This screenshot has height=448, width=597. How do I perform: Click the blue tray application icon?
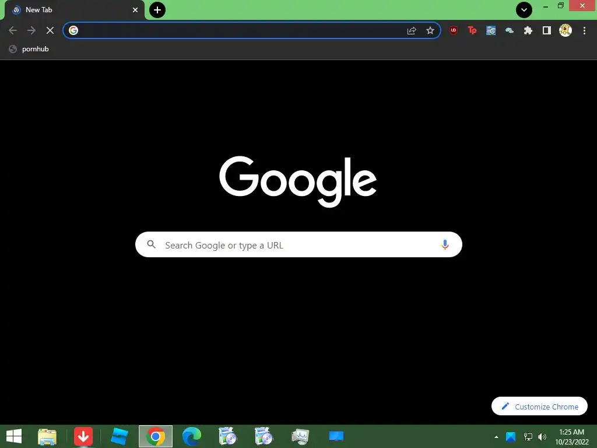(511, 437)
